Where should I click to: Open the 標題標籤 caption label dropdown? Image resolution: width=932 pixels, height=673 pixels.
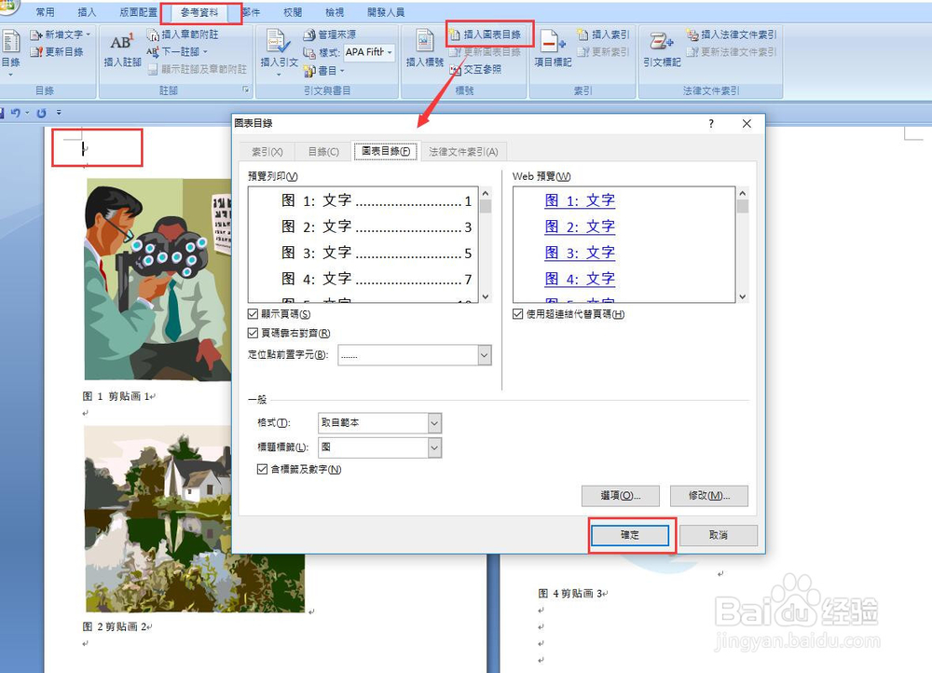pos(434,447)
